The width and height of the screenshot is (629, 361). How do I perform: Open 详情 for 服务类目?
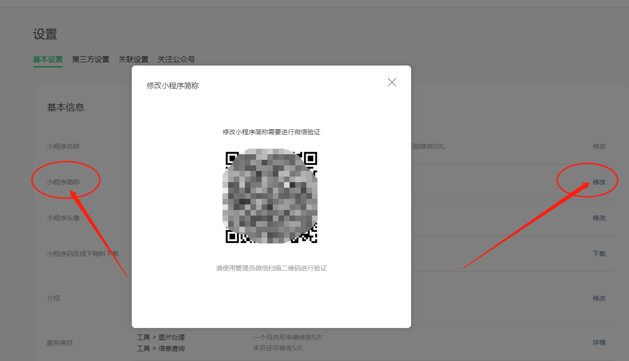(599, 343)
